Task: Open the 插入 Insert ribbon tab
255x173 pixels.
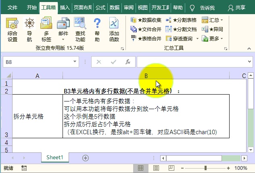Action: (x=65, y=7)
